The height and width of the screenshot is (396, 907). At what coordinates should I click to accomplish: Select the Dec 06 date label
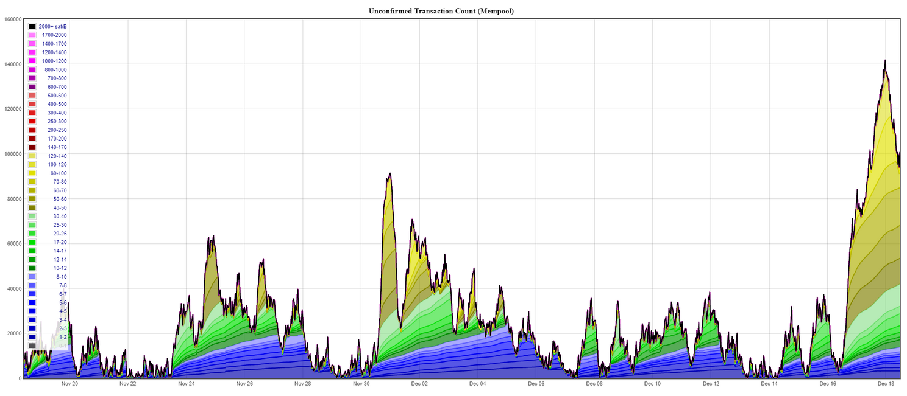(536, 384)
